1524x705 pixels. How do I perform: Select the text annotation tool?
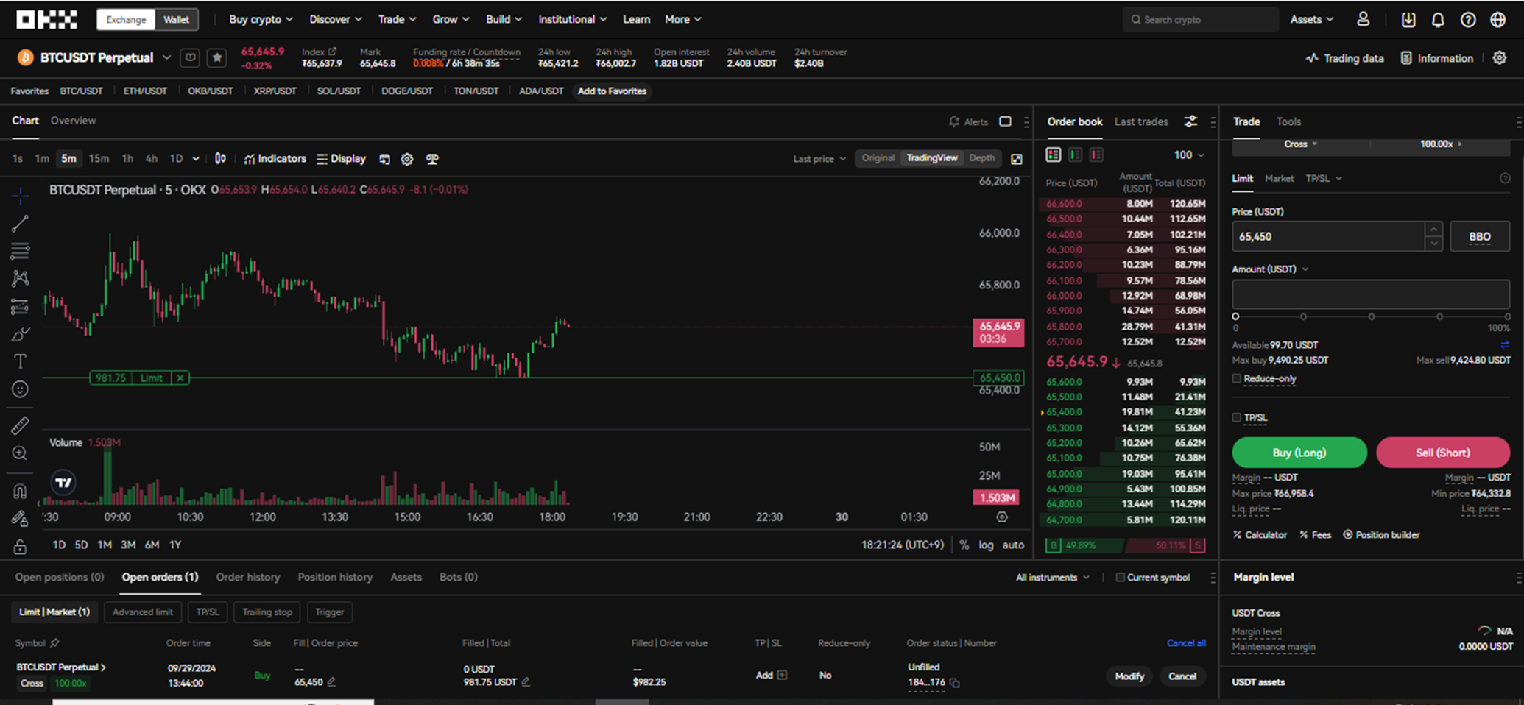[20, 361]
